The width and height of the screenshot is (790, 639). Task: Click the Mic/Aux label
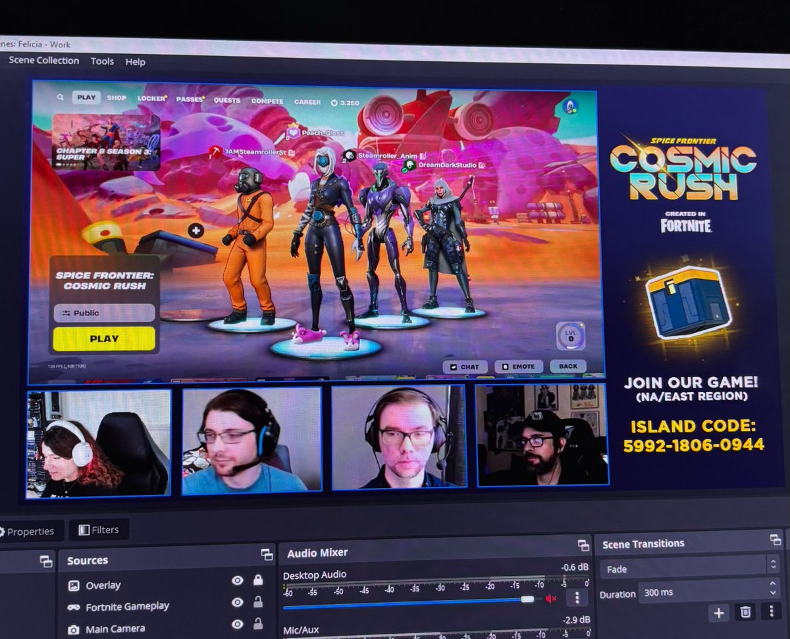[x=301, y=630]
